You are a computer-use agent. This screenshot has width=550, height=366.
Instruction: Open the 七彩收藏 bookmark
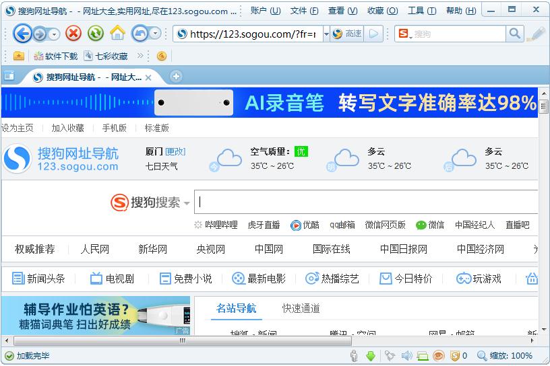[106, 56]
